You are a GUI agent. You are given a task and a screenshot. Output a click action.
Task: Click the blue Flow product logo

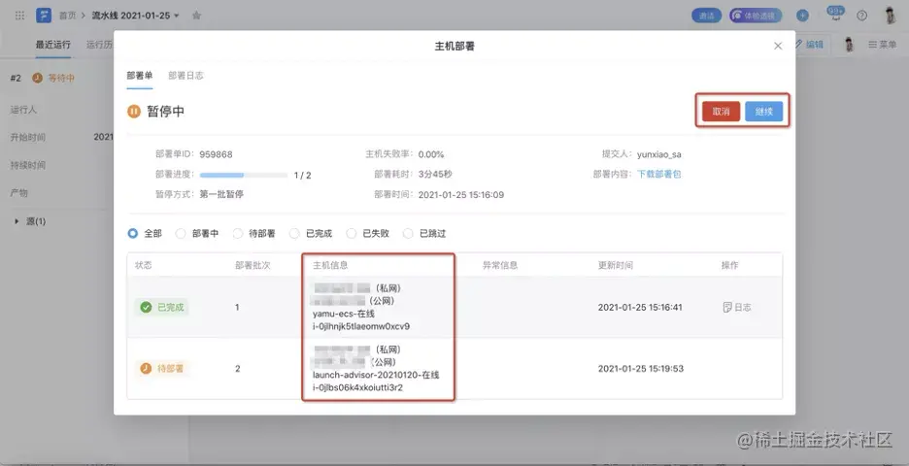pos(44,16)
